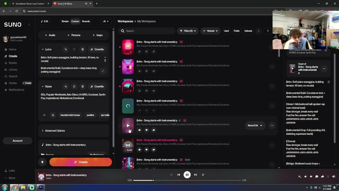Click the square icon in Styles header
This screenshot has width=339, height=191.
coord(74,86)
